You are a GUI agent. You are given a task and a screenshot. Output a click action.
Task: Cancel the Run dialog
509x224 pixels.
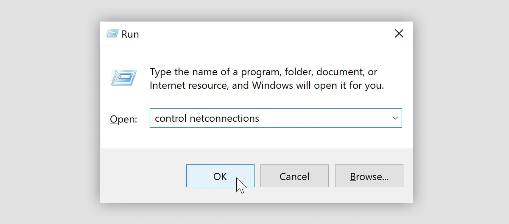[294, 176]
